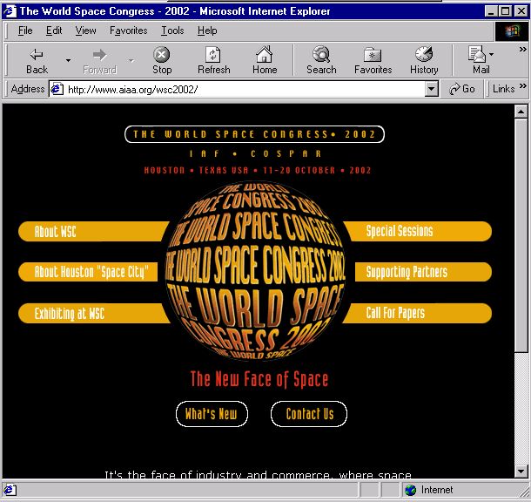
Task: Click the Links toolbar label
Action: (x=503, y=89)
